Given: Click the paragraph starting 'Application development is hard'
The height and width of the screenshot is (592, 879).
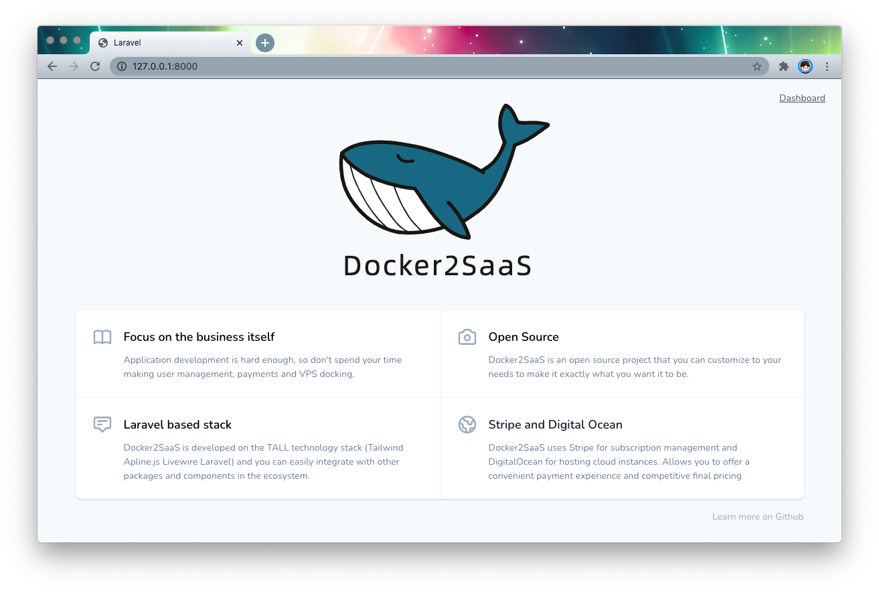Looking at the screenshot, I should pyautogui.click(x=262, y=367).
